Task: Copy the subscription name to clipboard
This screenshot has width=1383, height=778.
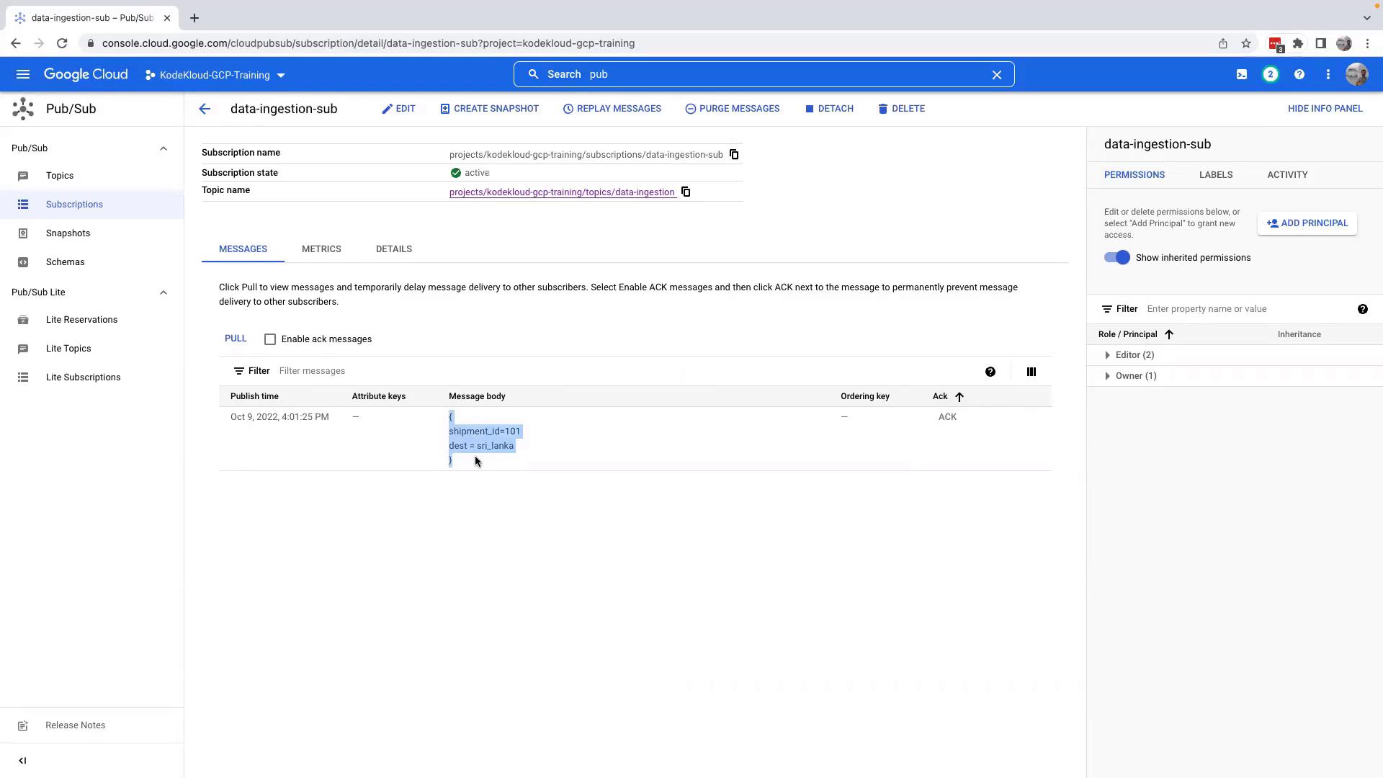Action: (734, 155)
